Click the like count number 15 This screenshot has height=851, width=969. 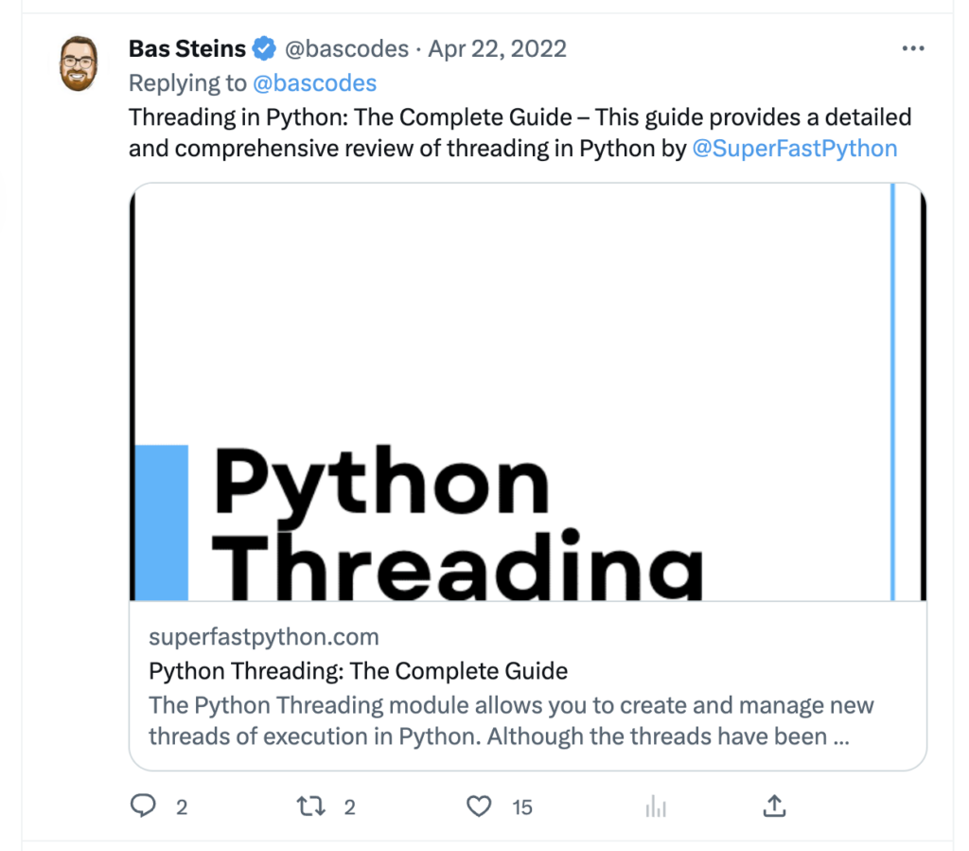coord(522,807)
